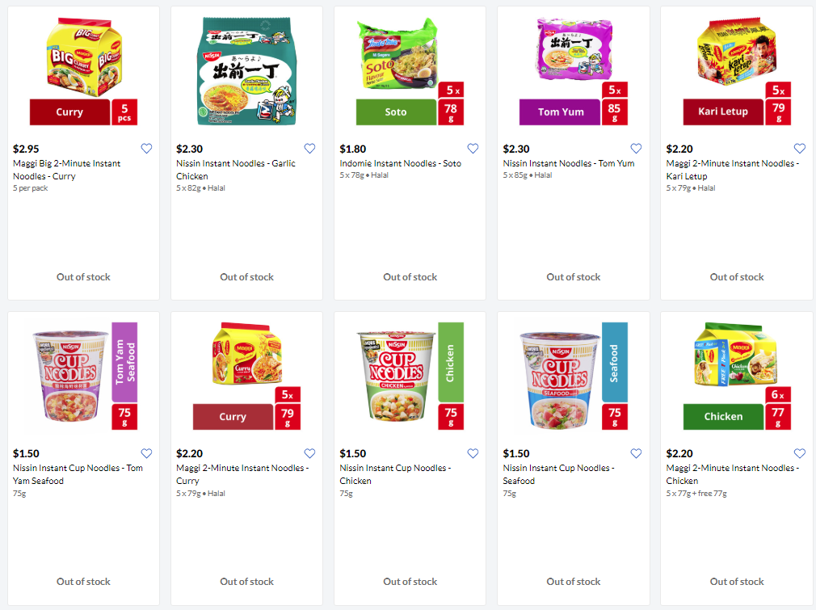Click Nissin Cup Noodles Chicken product name
Image resolution: width=816 pixels, height=610 pixels.
(x=395, y=474)
